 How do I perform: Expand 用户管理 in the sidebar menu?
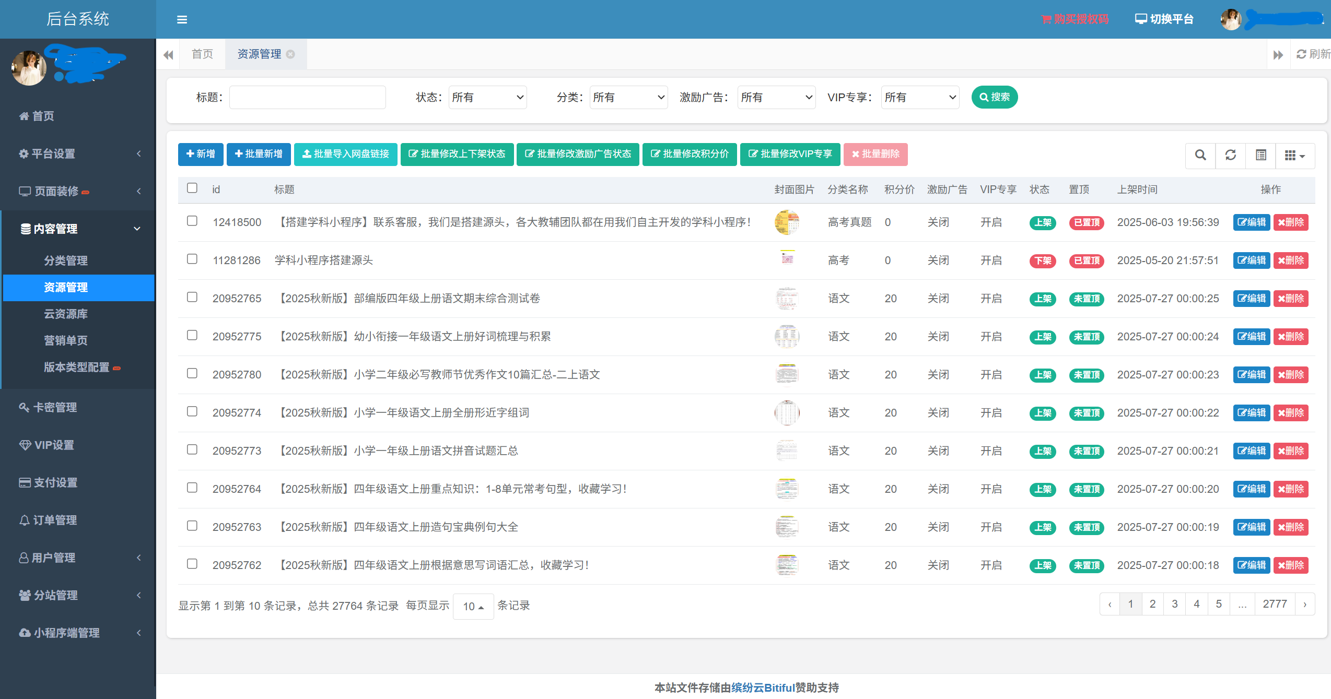point(55,558)
